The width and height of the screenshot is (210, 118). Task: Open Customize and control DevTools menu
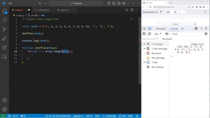click(x=201, y=29)
